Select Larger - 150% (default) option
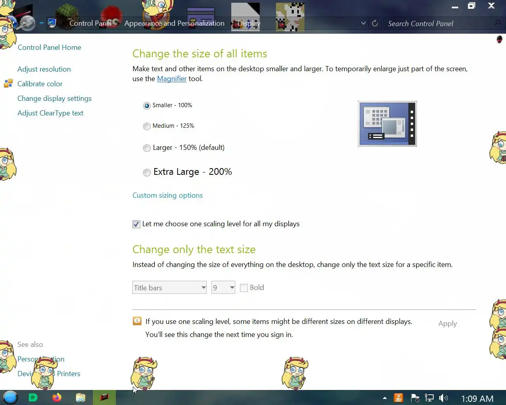Image resolution: width=506 pixels, height=405 pixels. [147, 148]
